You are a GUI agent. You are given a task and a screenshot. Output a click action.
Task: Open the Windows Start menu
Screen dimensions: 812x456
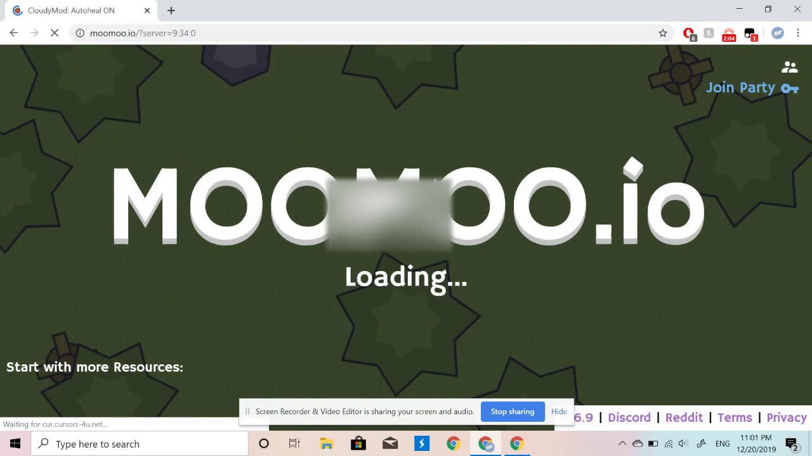15,444
